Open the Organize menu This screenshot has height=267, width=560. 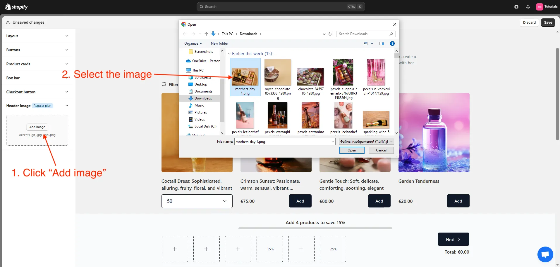[x=193, y=43]
